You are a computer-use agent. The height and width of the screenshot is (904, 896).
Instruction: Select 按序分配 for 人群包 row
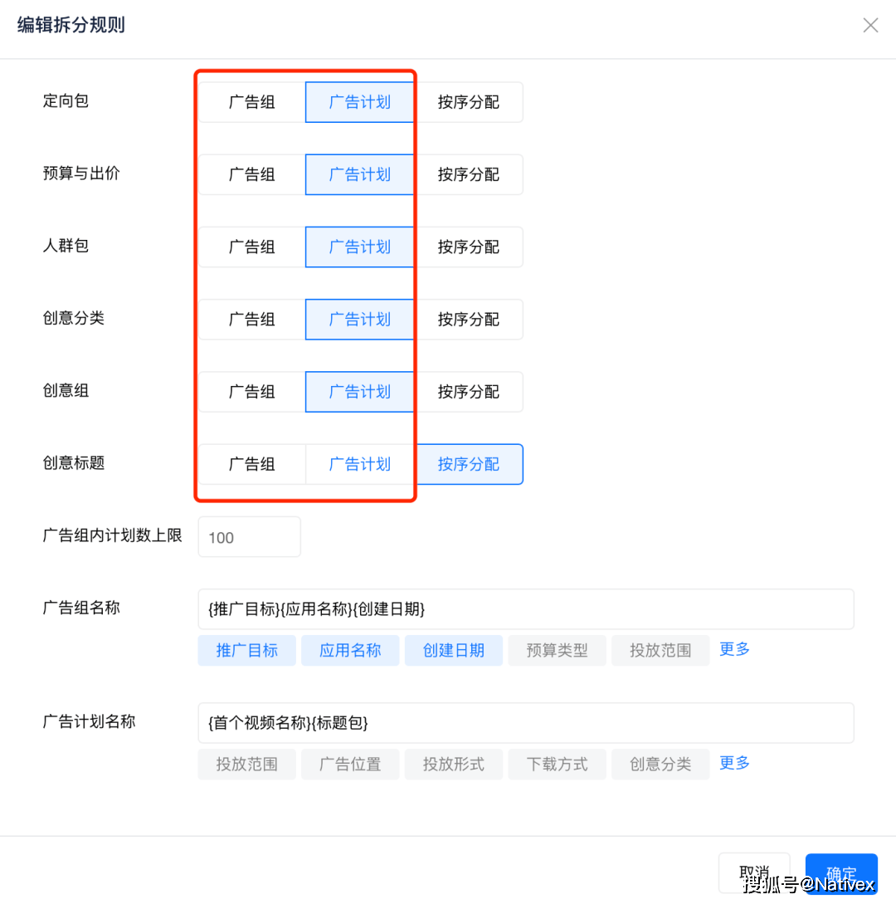(469, 247)
